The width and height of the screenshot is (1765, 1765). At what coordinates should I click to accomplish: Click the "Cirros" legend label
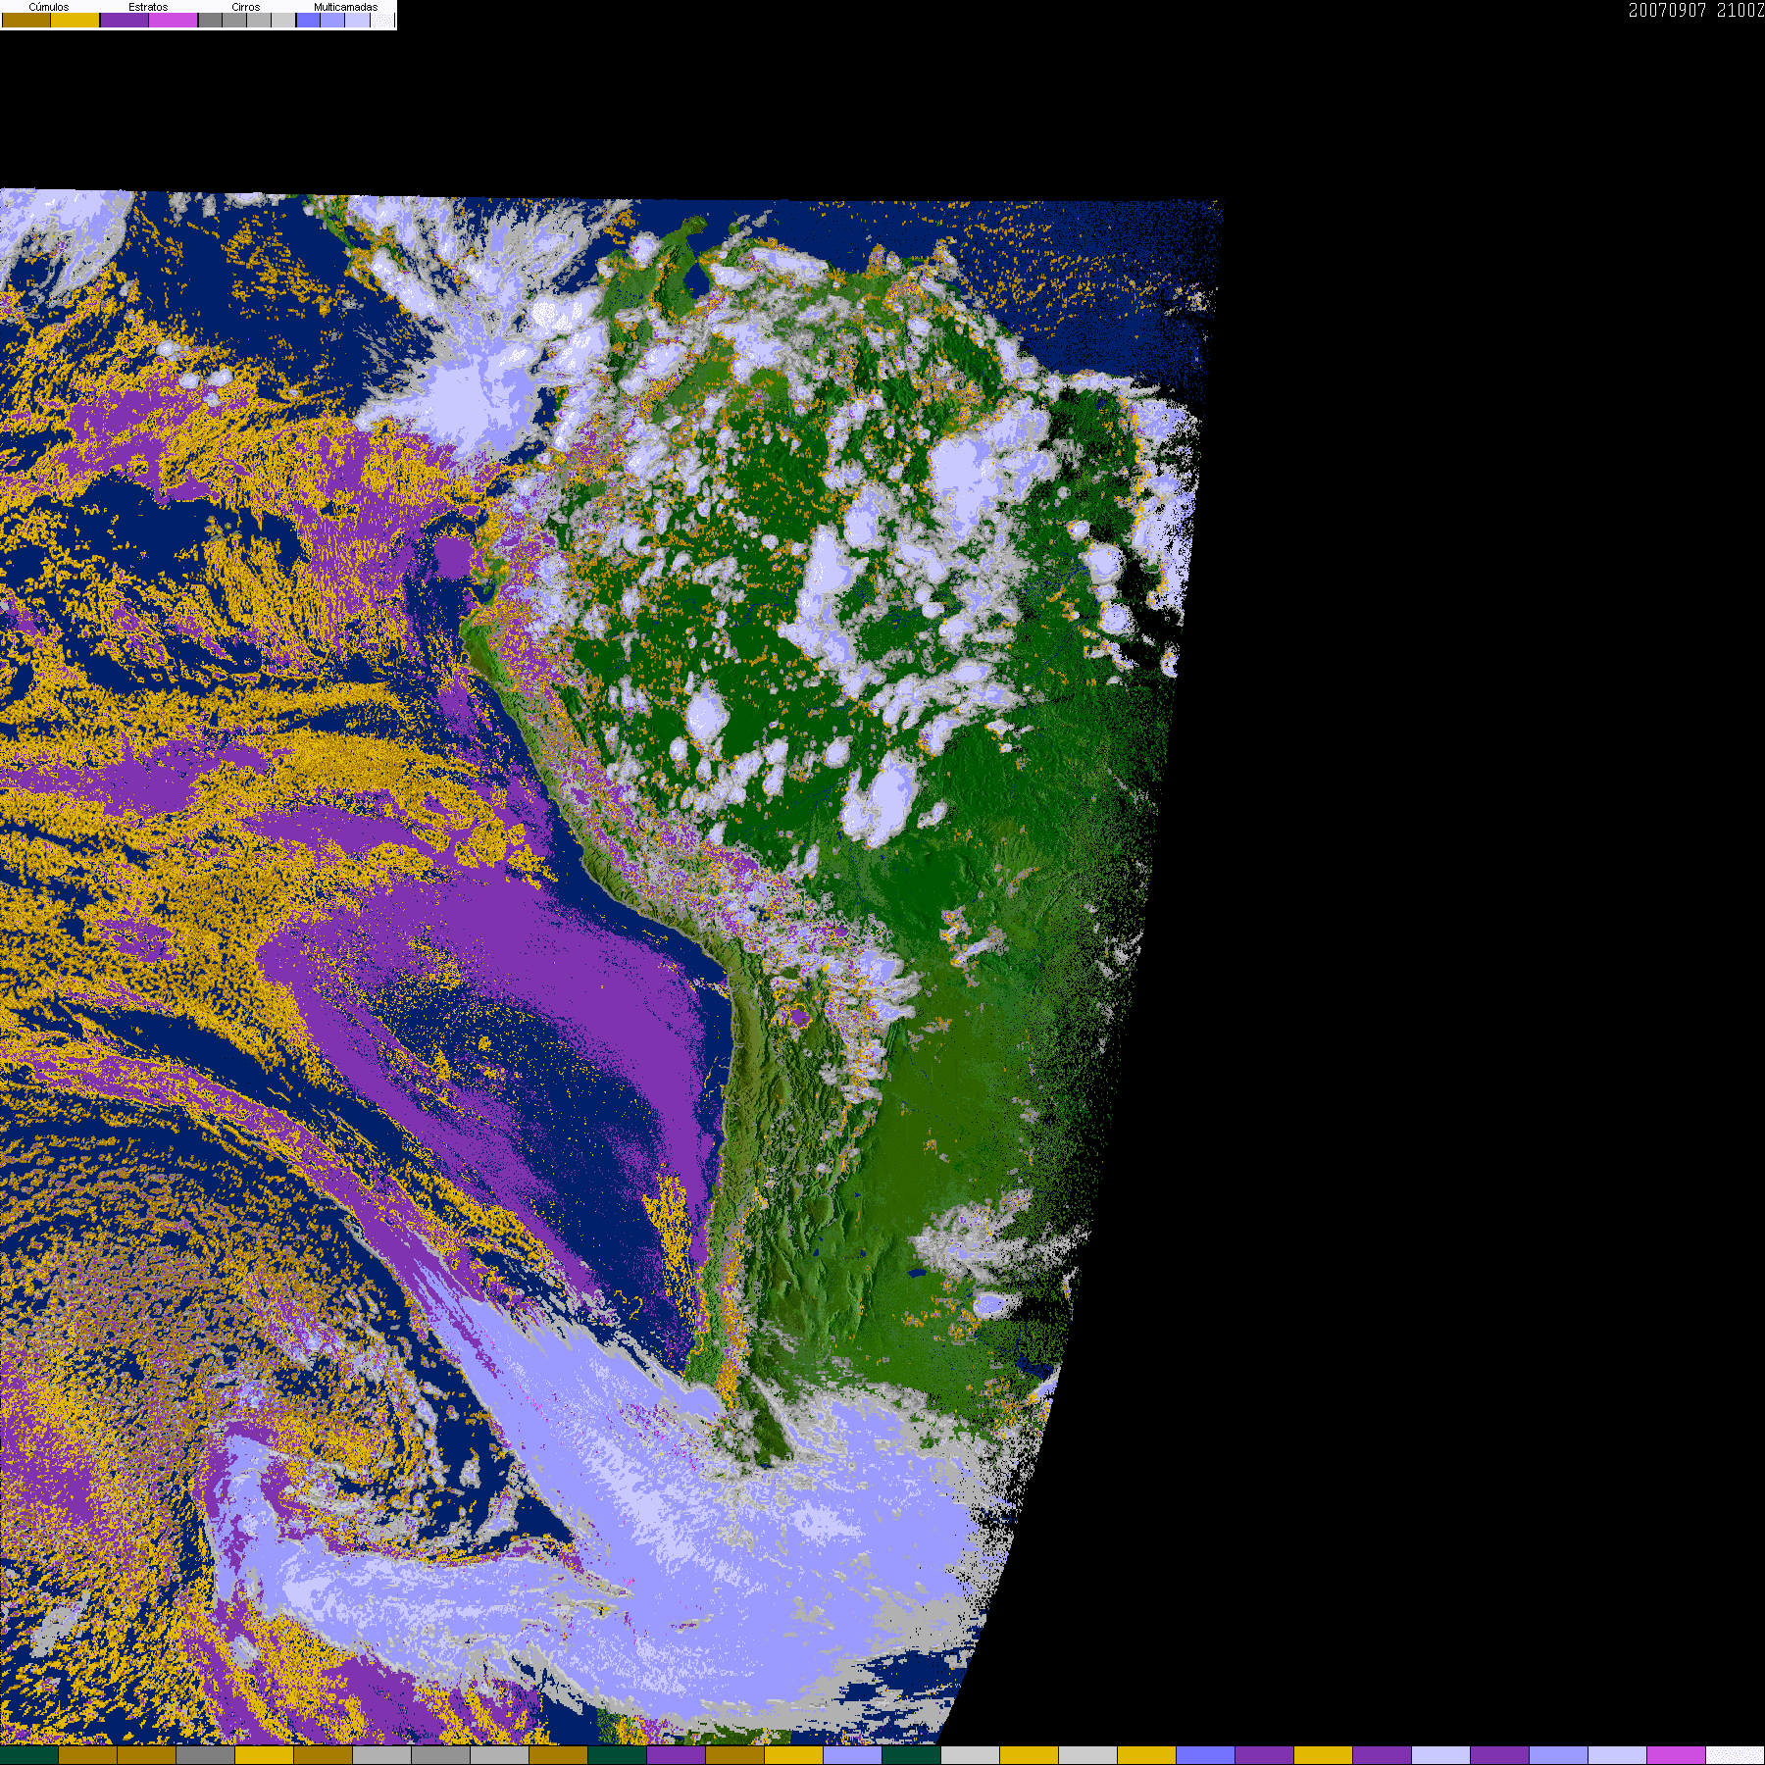tap(246, 7)
